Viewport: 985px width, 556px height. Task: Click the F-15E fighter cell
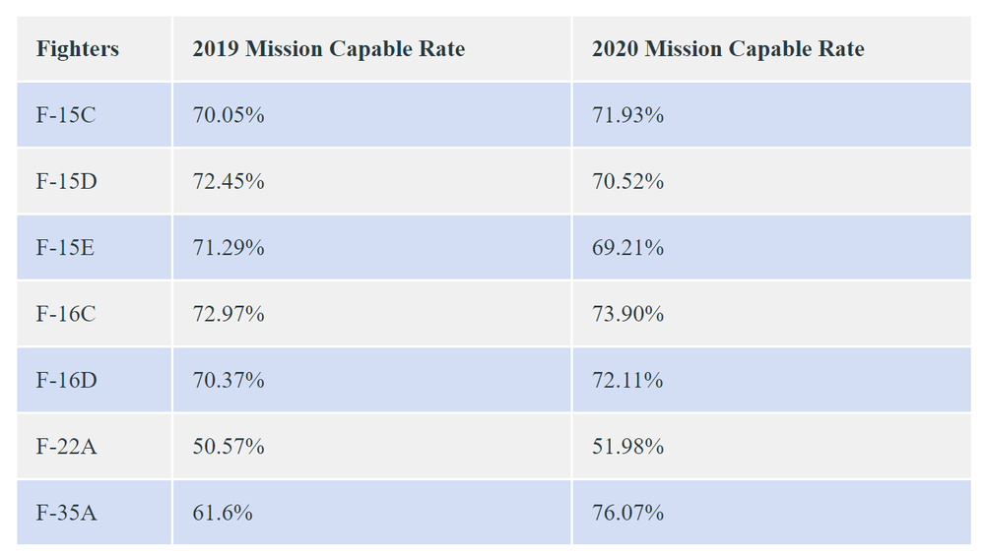66,248
